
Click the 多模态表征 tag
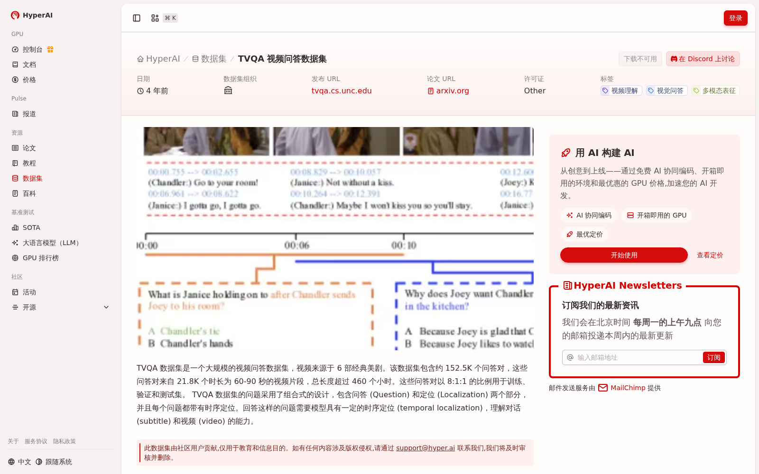(x=716, y=91)
